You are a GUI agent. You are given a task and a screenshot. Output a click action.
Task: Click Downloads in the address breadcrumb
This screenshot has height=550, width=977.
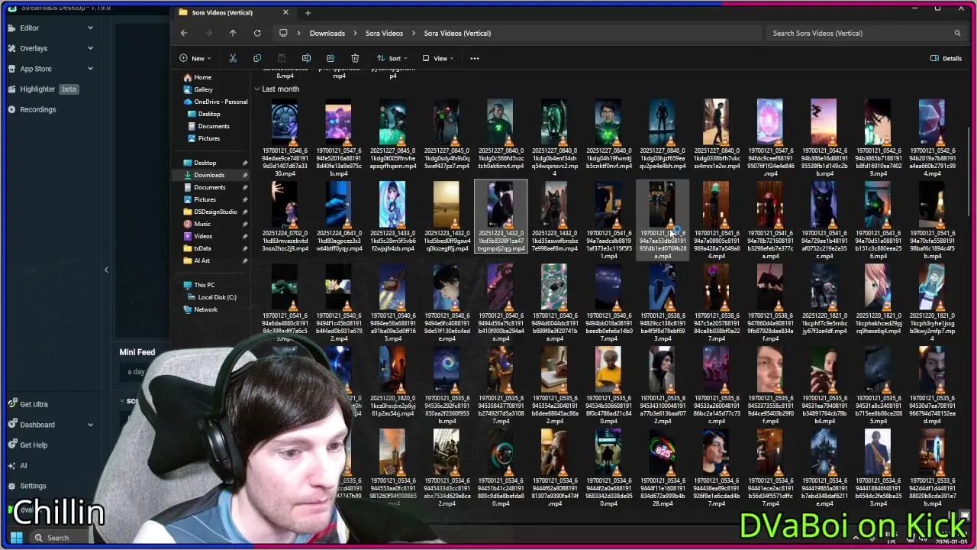[327, 33]
